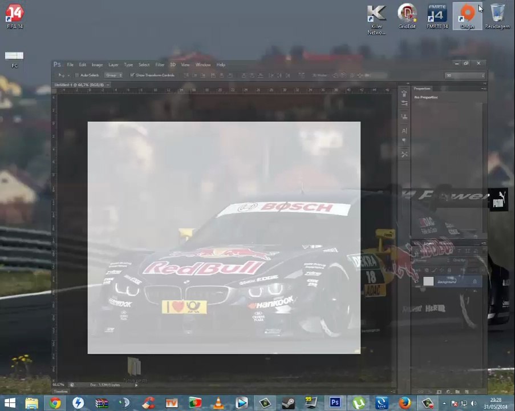Open Steam from the taskbar
Screen dimensions: 515x411
288,403
